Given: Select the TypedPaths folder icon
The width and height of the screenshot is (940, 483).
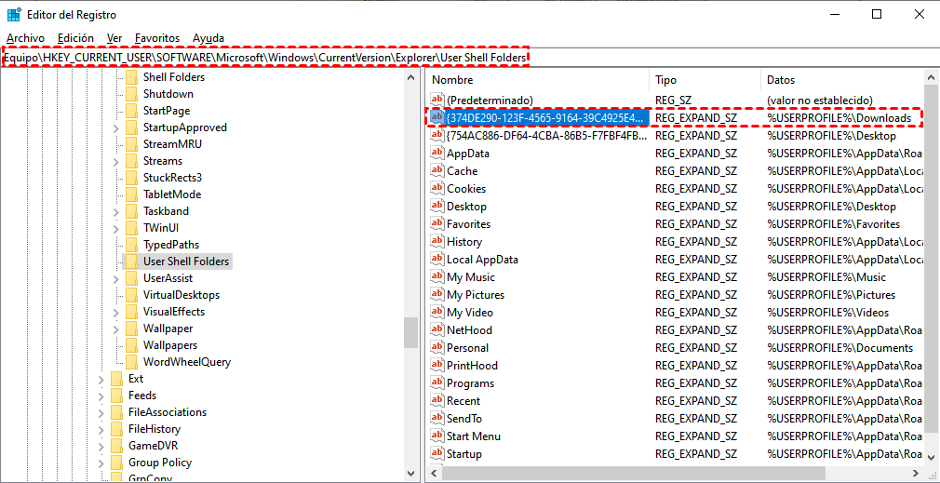Looking at the screenshot, I should [131, 245].
